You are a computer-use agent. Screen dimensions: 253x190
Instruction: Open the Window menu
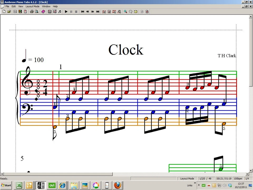coord(46,6)
